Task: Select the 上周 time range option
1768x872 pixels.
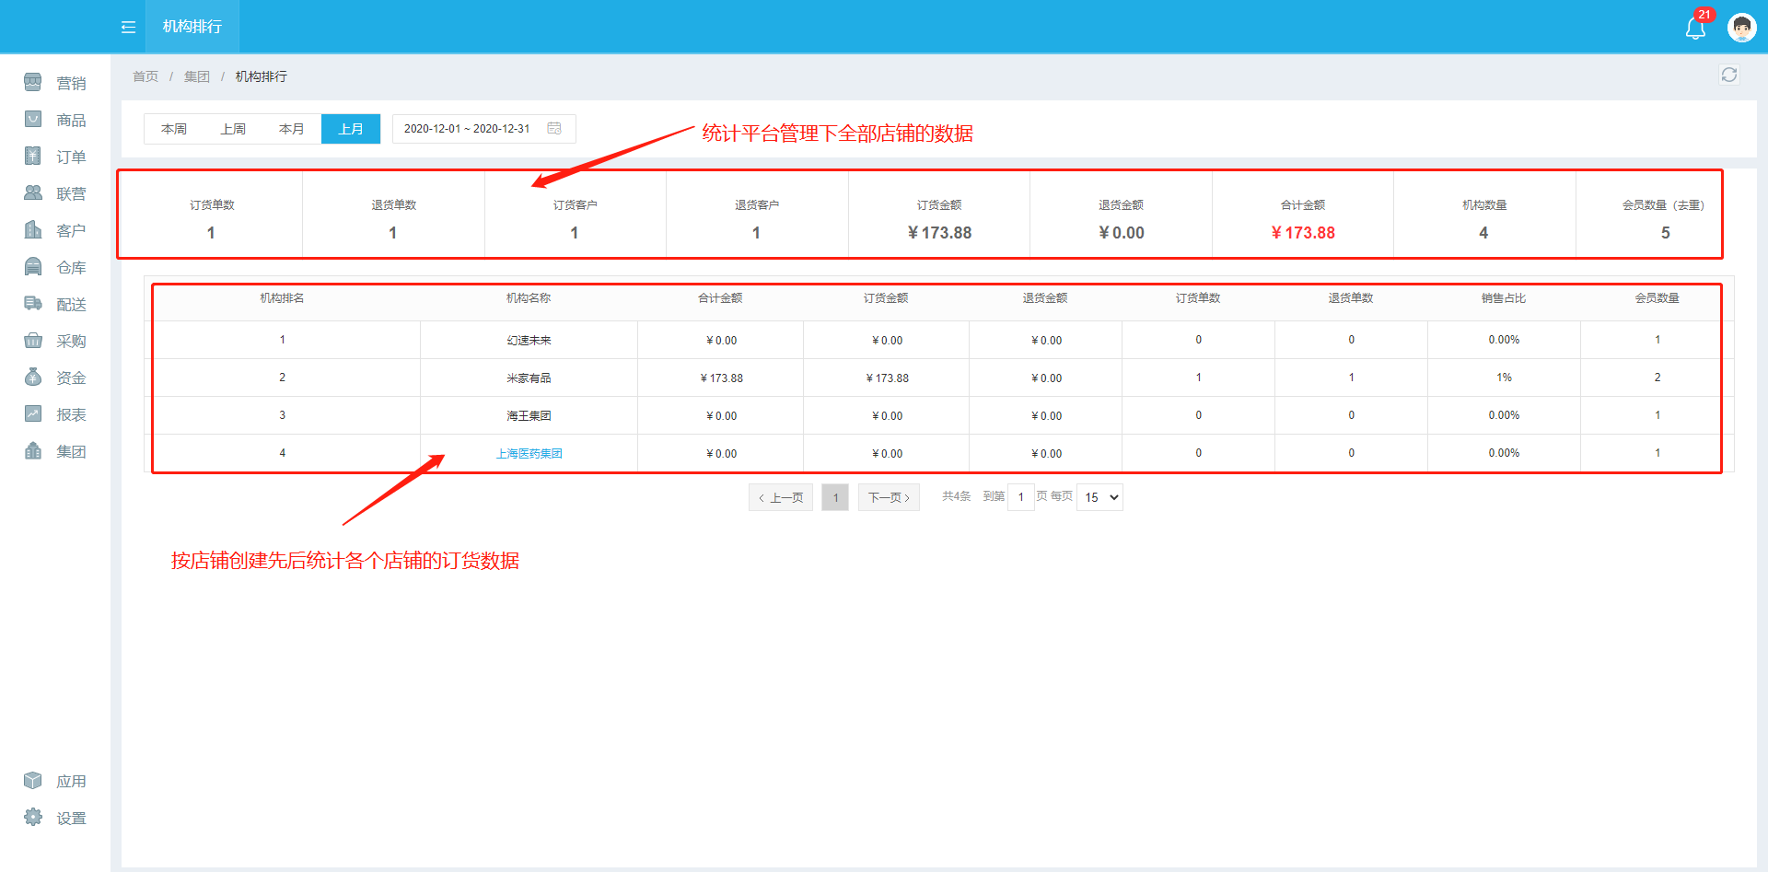Action: click(233, 129)
